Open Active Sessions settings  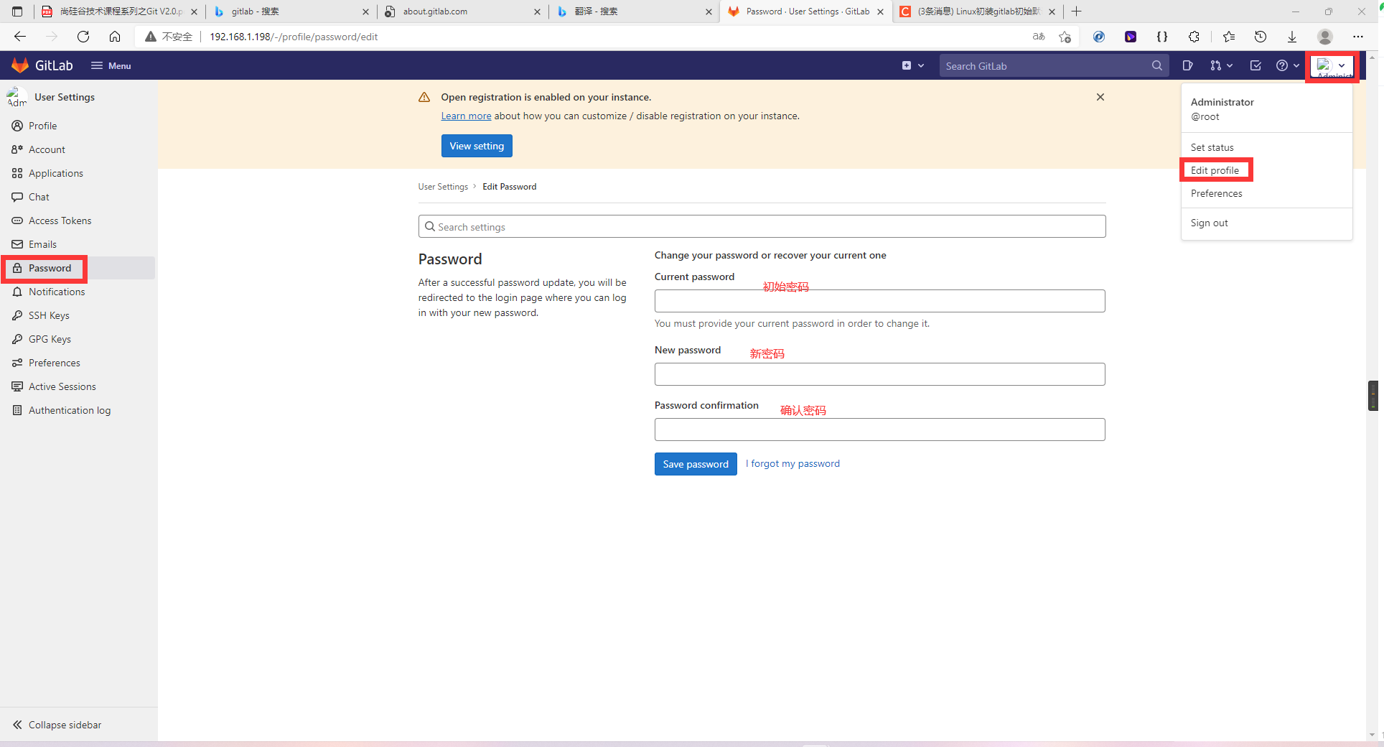(x=62, y=386)
